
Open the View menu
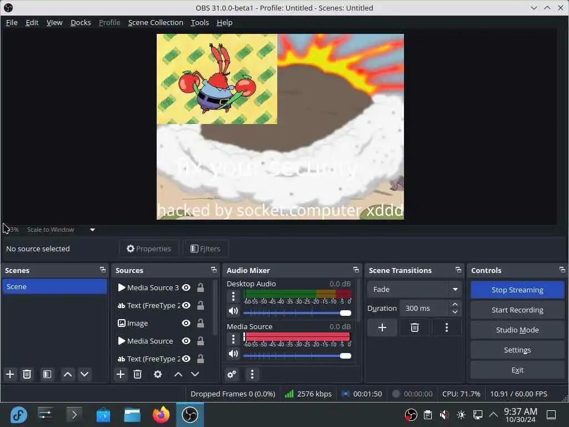pos(54,22)
